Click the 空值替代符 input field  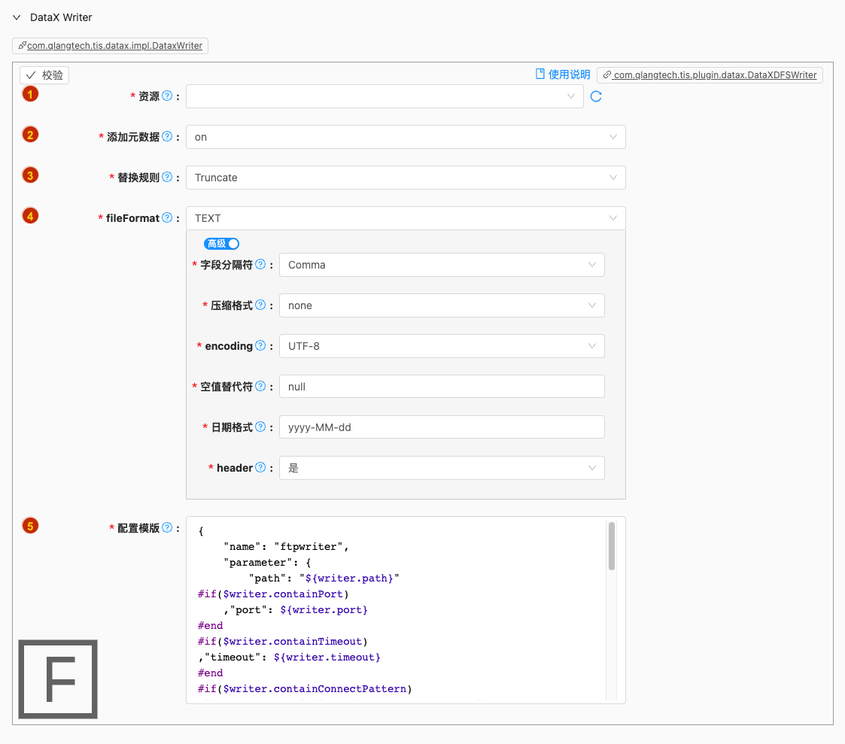click(x=441, y=387)
